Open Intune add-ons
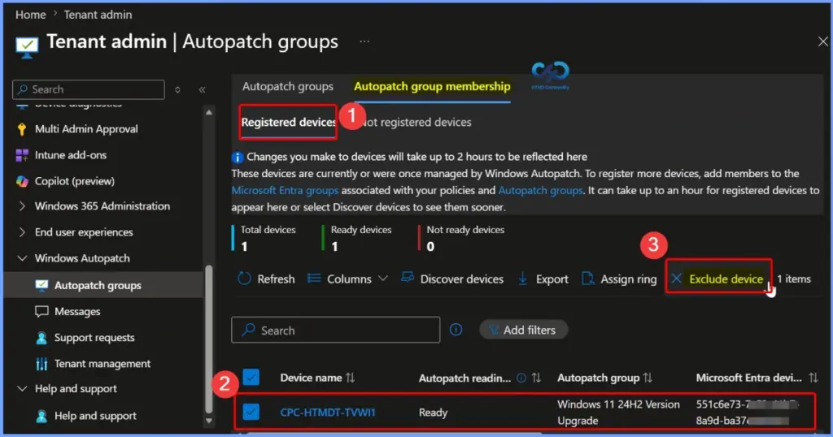 71,155
